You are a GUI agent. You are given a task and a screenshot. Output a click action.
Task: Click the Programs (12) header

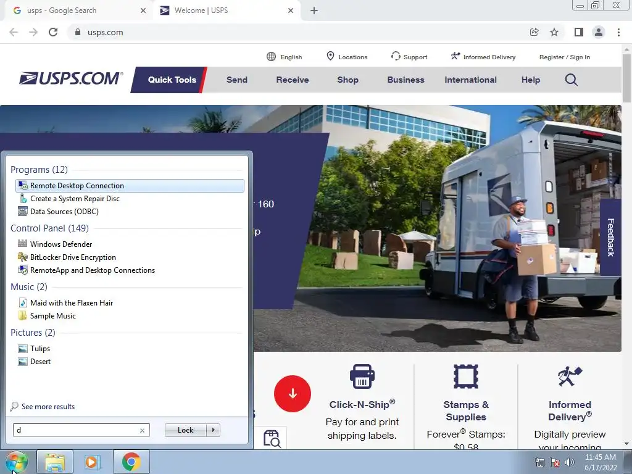[x=39, y=169]
